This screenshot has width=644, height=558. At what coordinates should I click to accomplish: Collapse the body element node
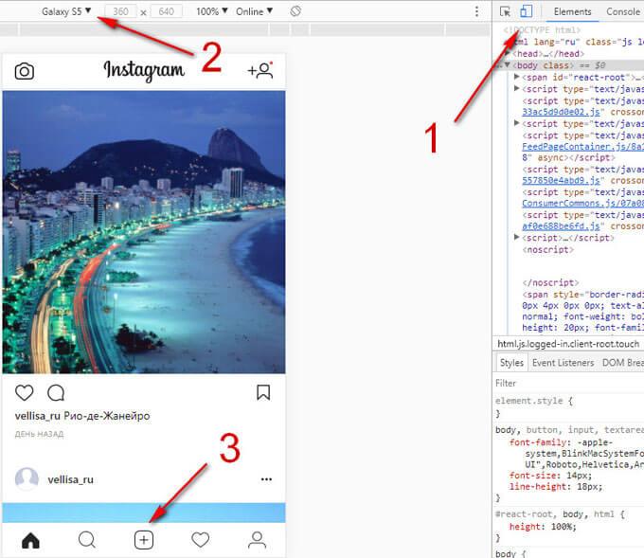(508, 65)
